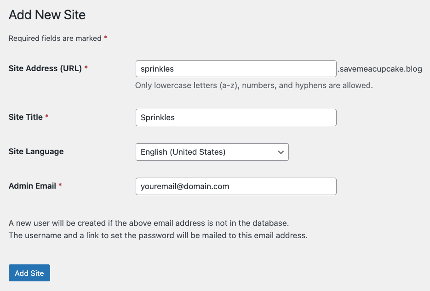Click the lowercase letters helper text
Image resolution: width=430 pixels, height=291 pixels.
tap(254, 85)
